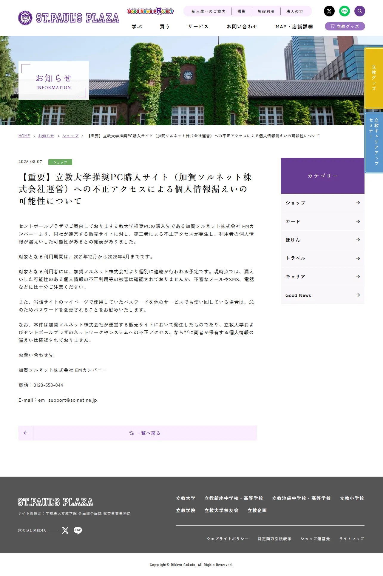Click 加賀ソルネット株式会社 EMカンパニー contact line
383x576 pixels.
pos(63,370)
